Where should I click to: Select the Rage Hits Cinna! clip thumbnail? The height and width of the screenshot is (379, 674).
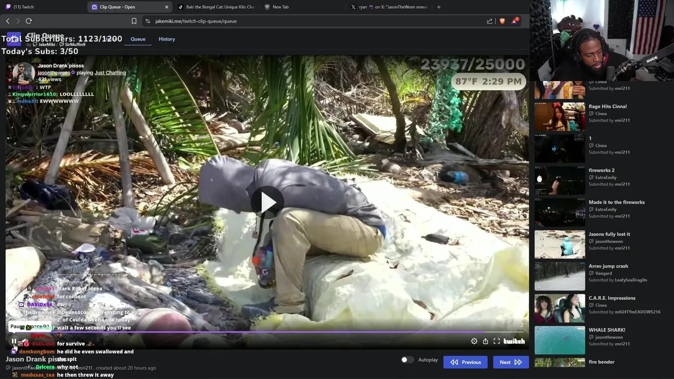point(560,116)
